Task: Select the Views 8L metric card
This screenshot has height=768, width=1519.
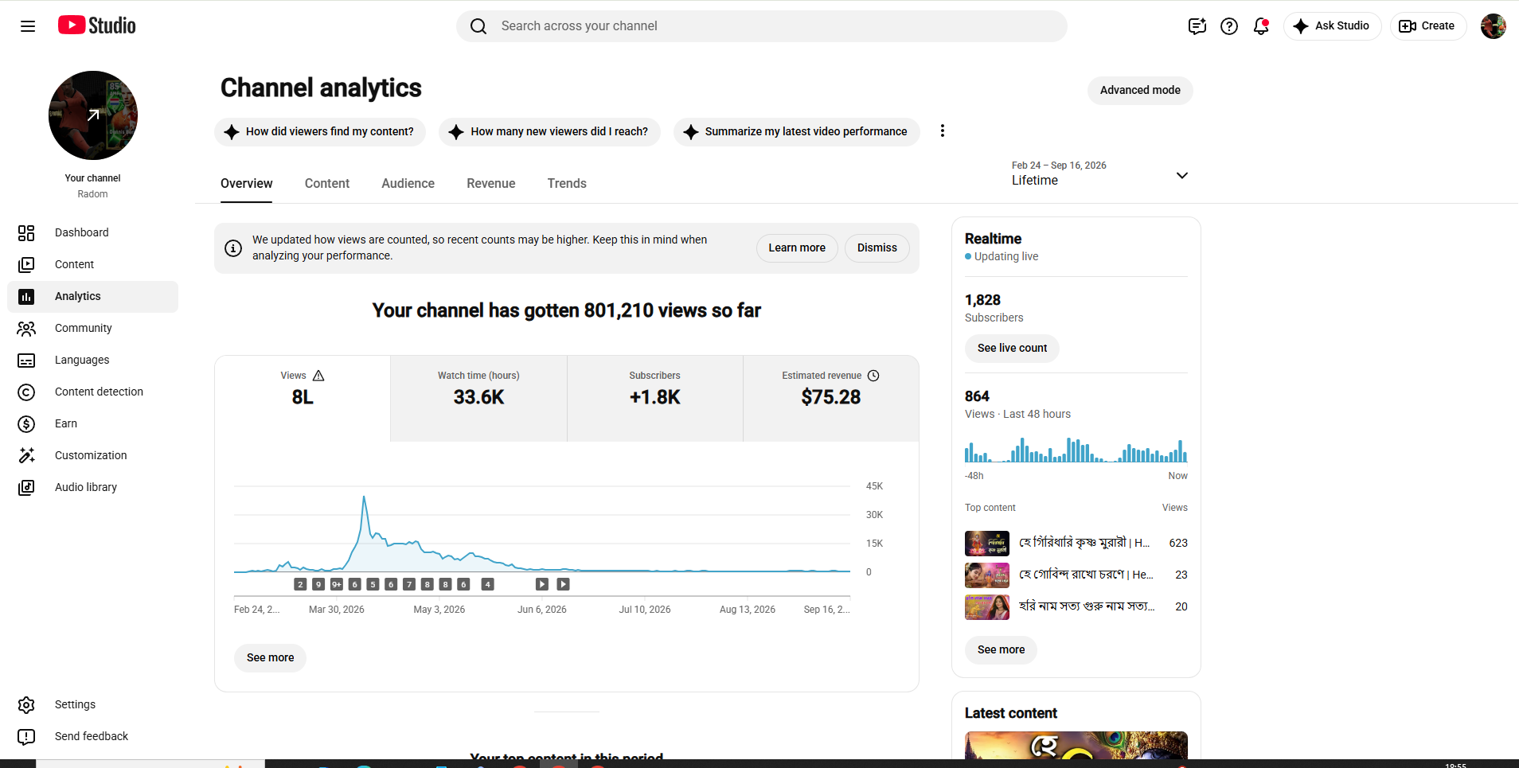Action: coord(303,398)
